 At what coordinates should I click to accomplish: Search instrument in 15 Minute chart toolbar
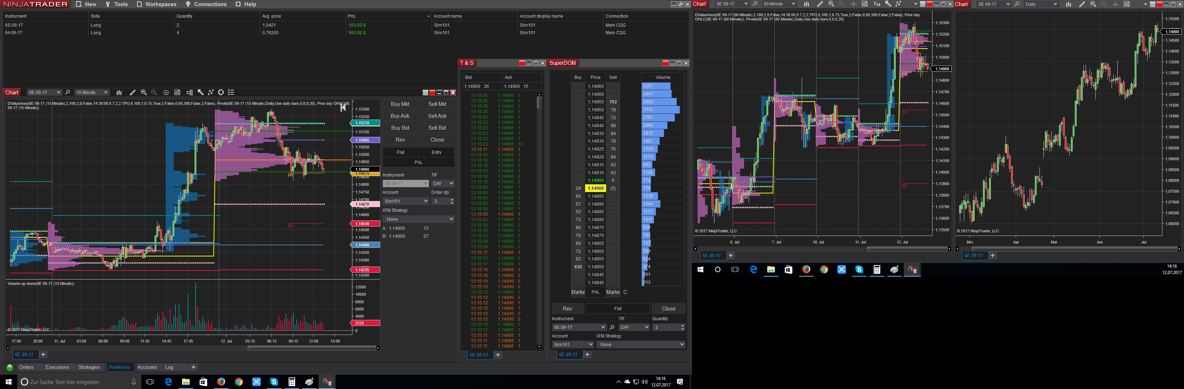68,92
